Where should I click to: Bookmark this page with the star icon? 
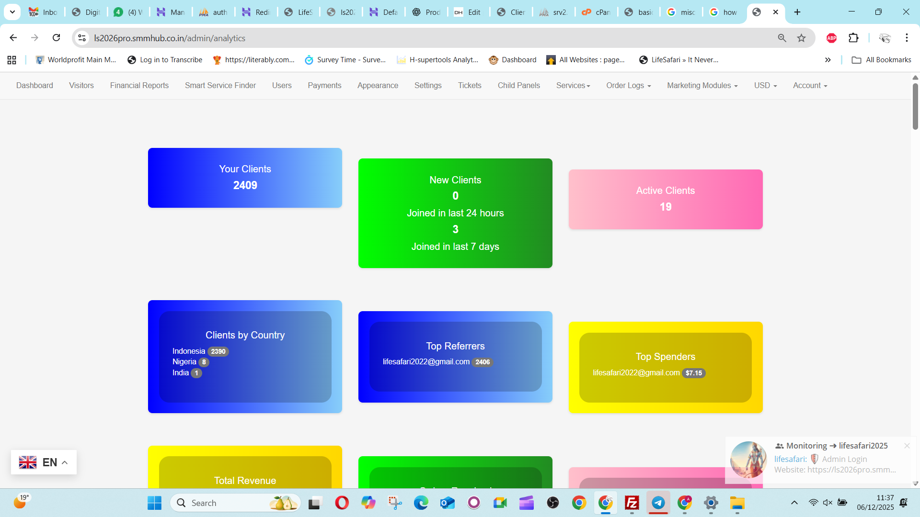point(801,38)
